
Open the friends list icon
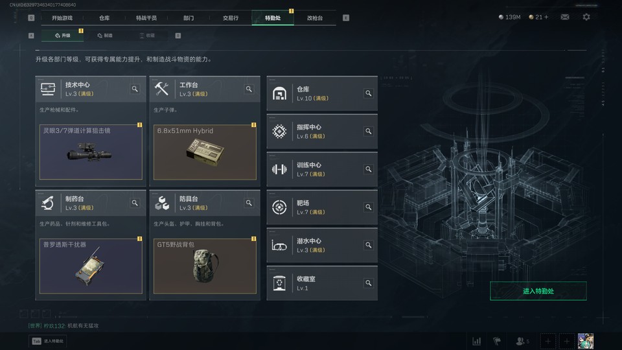522,341
